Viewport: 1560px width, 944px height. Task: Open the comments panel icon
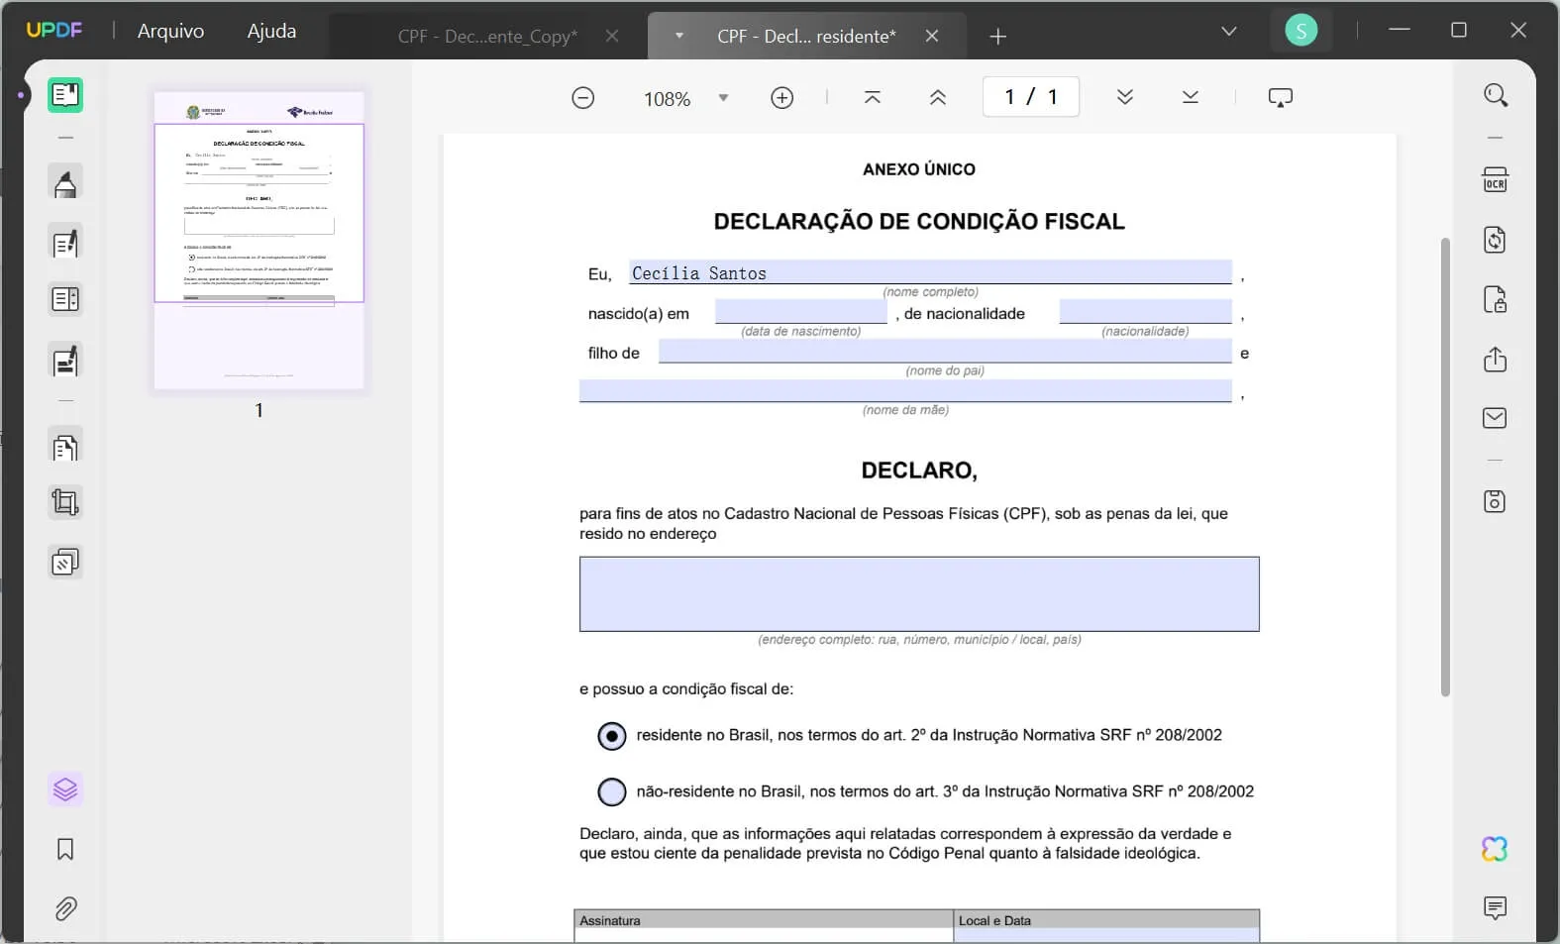point(1496,907)
